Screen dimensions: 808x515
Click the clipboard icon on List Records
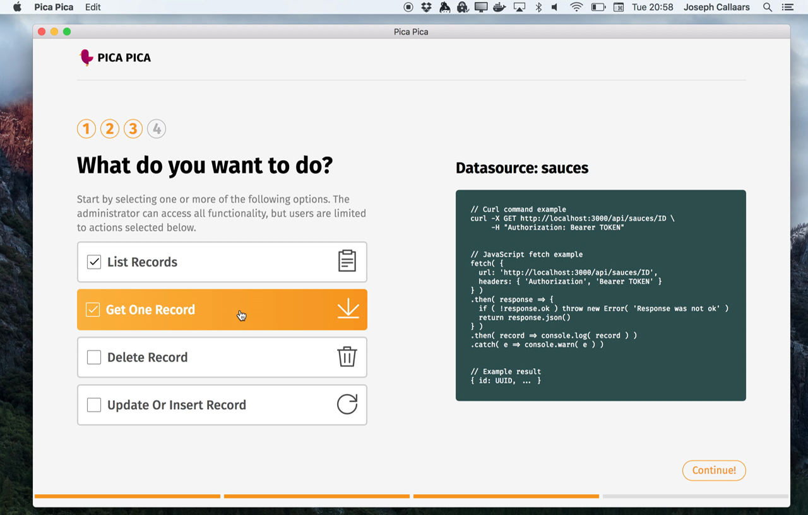click(x=347, y=261)
